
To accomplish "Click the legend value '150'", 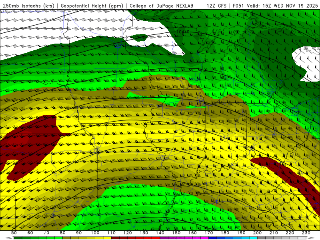I will pos(176,233).
